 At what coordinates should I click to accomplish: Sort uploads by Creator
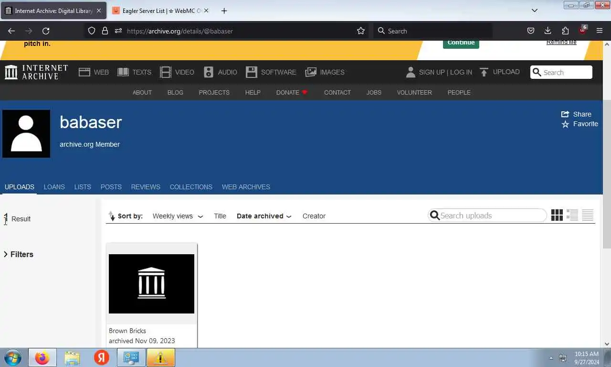[314, 216]
